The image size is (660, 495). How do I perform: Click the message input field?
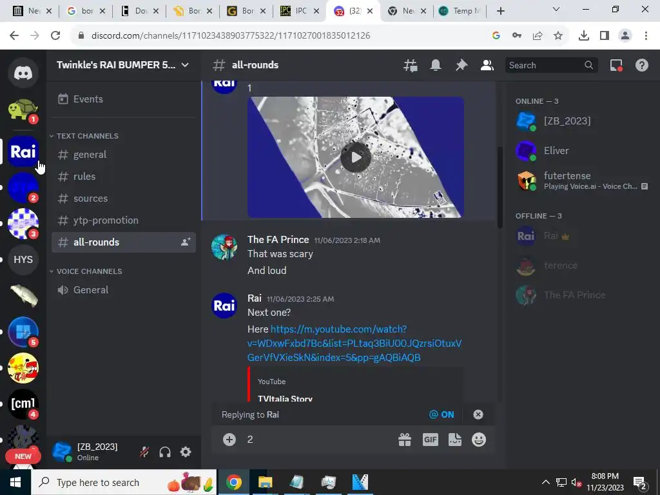318,440
